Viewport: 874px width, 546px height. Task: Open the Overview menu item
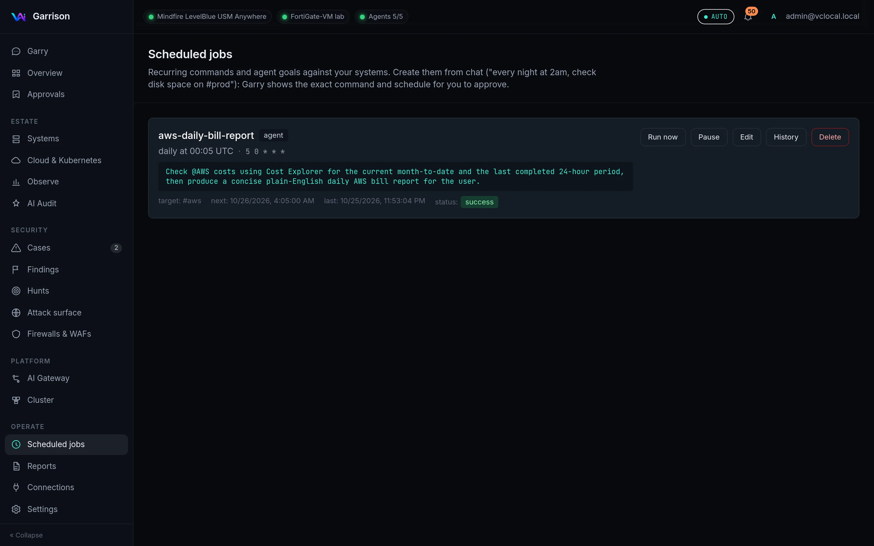point(66,73)
